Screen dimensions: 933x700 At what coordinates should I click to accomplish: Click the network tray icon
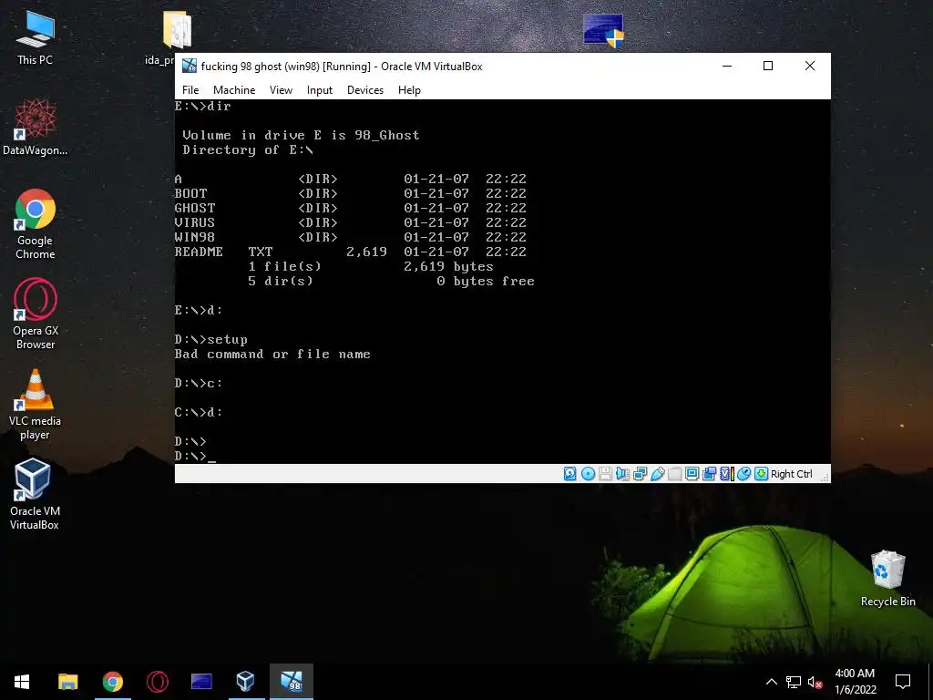click(794, 682)
